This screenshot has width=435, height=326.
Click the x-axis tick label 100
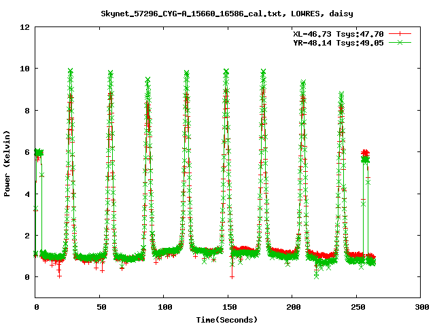click(x=164, y=307)
